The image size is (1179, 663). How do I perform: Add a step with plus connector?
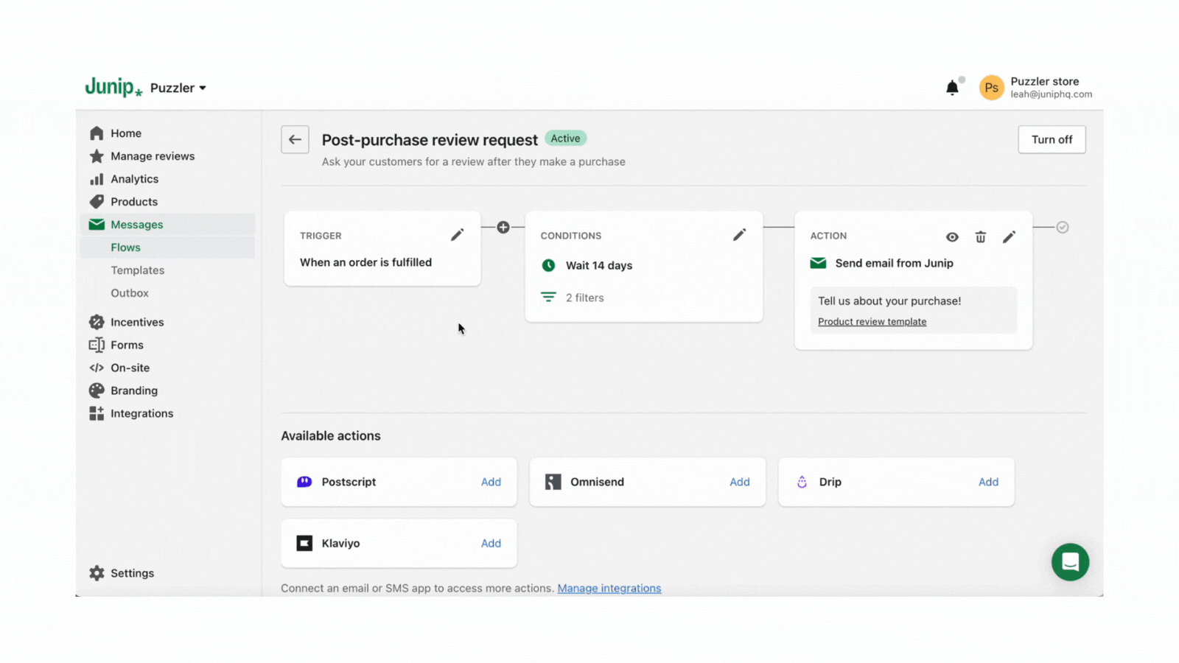(503, 228)
